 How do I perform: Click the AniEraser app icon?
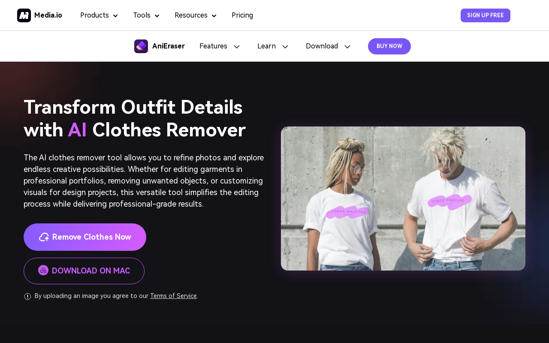(141, 46)
